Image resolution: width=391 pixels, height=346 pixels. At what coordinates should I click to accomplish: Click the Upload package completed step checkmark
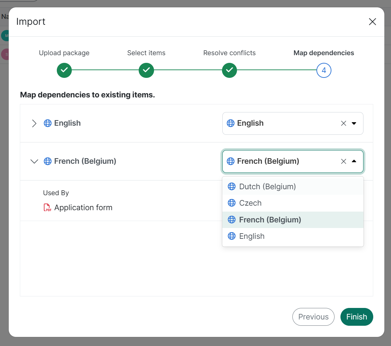pos(64,71)
